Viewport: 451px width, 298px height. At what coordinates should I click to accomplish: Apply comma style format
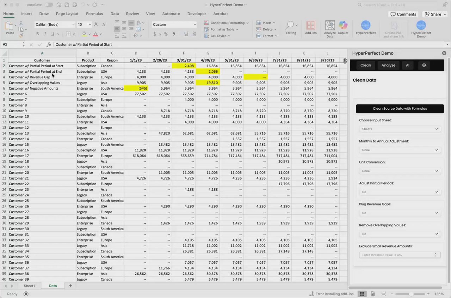pyautogui.click(x=174, y=34)
